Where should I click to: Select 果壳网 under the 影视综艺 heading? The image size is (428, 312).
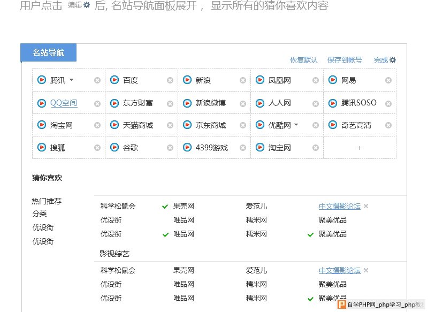pyautogui.click(x=184, y=270)
